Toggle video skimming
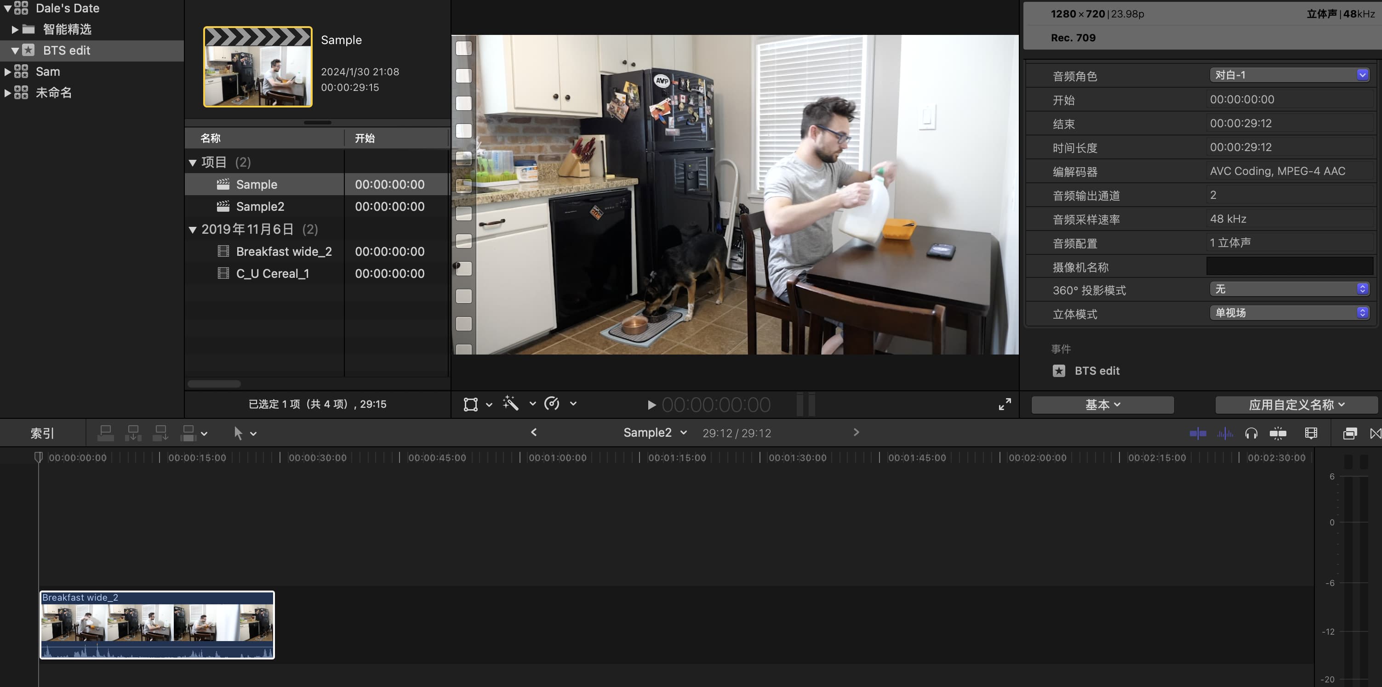The width and height of the screenshot is (1382, 687). (1198, 433)
